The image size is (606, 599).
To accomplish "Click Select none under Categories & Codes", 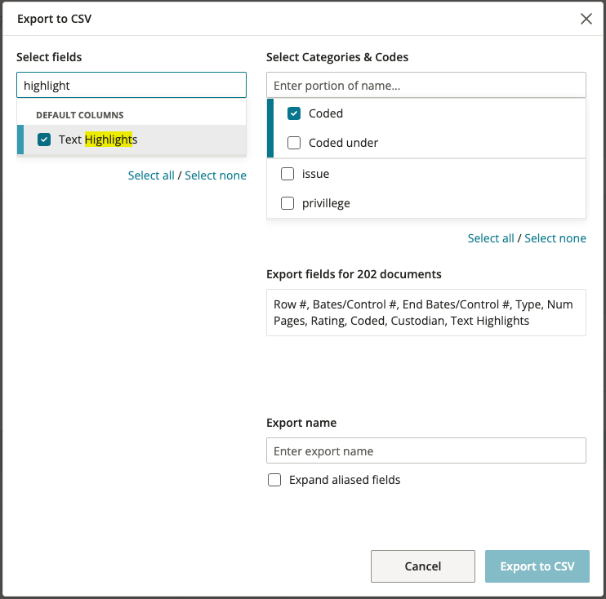I will point(555,238).
